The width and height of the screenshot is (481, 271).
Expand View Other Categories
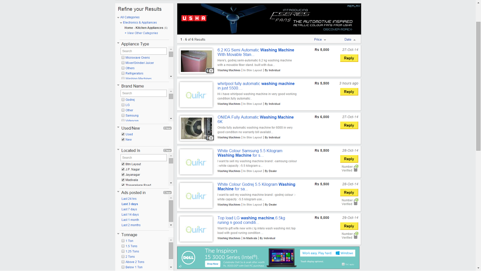[141, 33]
